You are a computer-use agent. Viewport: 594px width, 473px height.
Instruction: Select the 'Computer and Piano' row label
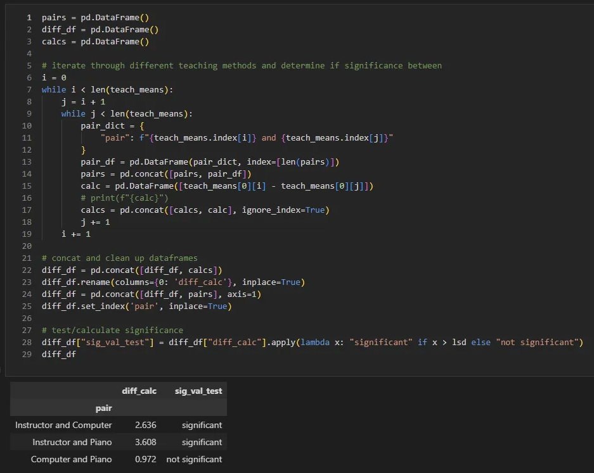coord(71,459)
